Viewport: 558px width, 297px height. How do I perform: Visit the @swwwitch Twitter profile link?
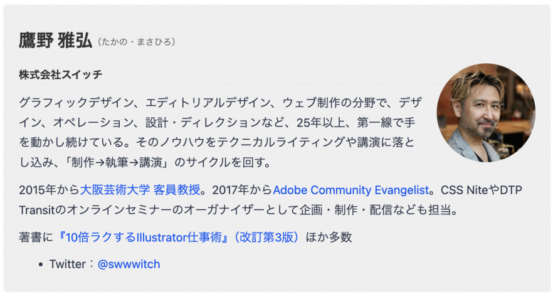[129, 264]
